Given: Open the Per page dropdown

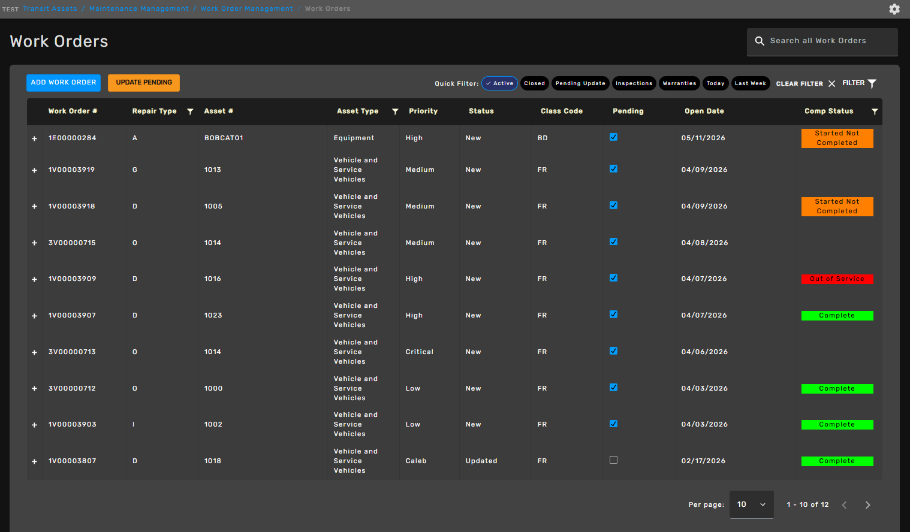Looking at the screenshot, I should pyautogui.click(x=751, y=504).
